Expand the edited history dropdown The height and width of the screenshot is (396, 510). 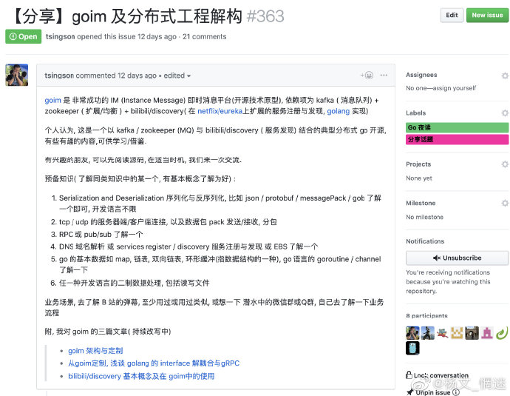(177, 75)
